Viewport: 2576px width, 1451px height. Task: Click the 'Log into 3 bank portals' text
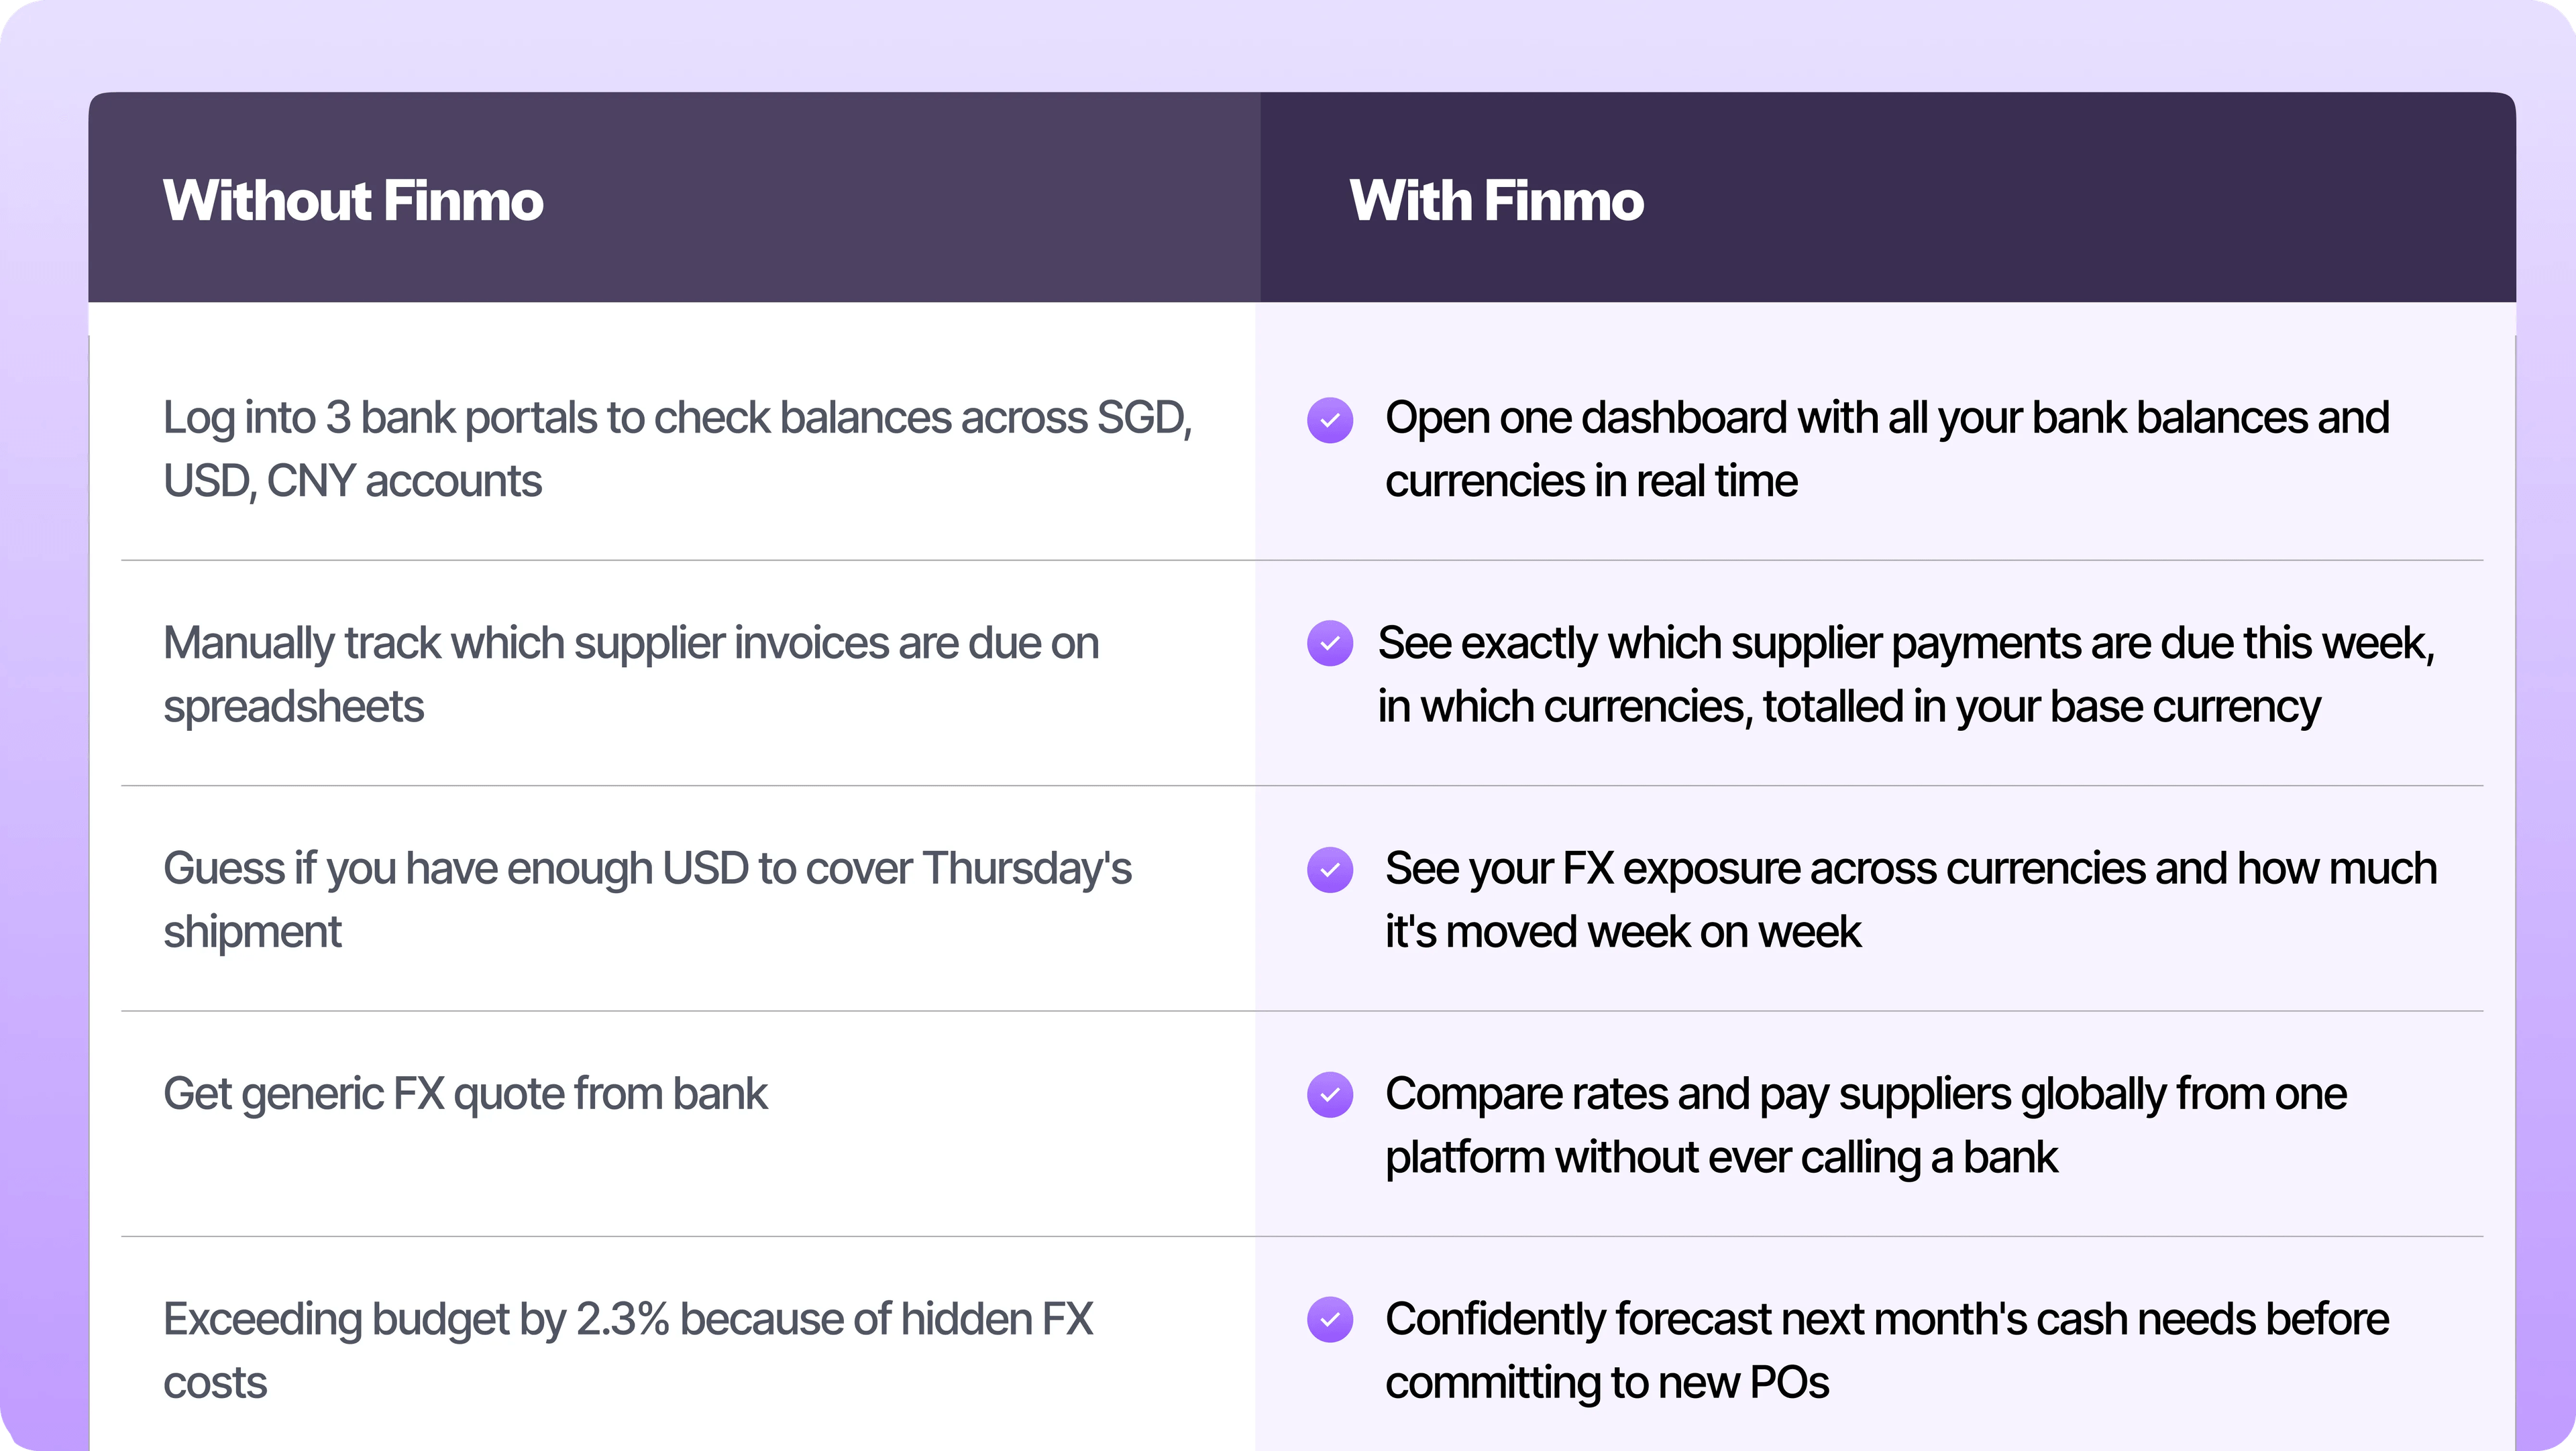[677, 449]
